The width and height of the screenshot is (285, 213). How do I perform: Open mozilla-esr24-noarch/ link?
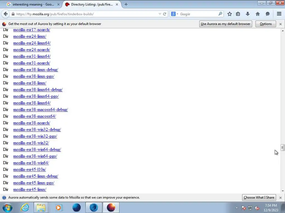pyautogui.click(x=32, y=50)
